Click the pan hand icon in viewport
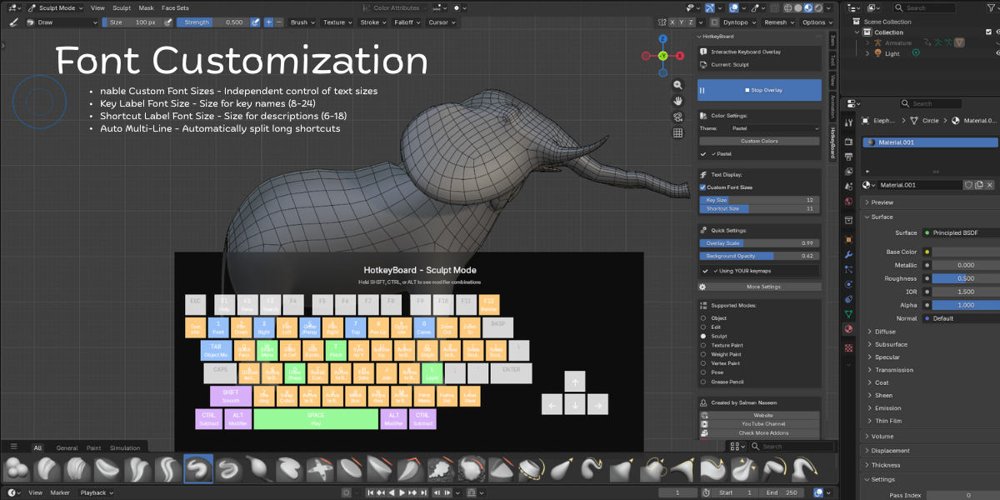 (678, 101)
